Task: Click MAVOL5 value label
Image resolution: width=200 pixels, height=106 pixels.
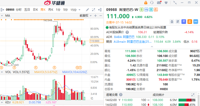Action: pyautogui.click(x=46, y=72)
